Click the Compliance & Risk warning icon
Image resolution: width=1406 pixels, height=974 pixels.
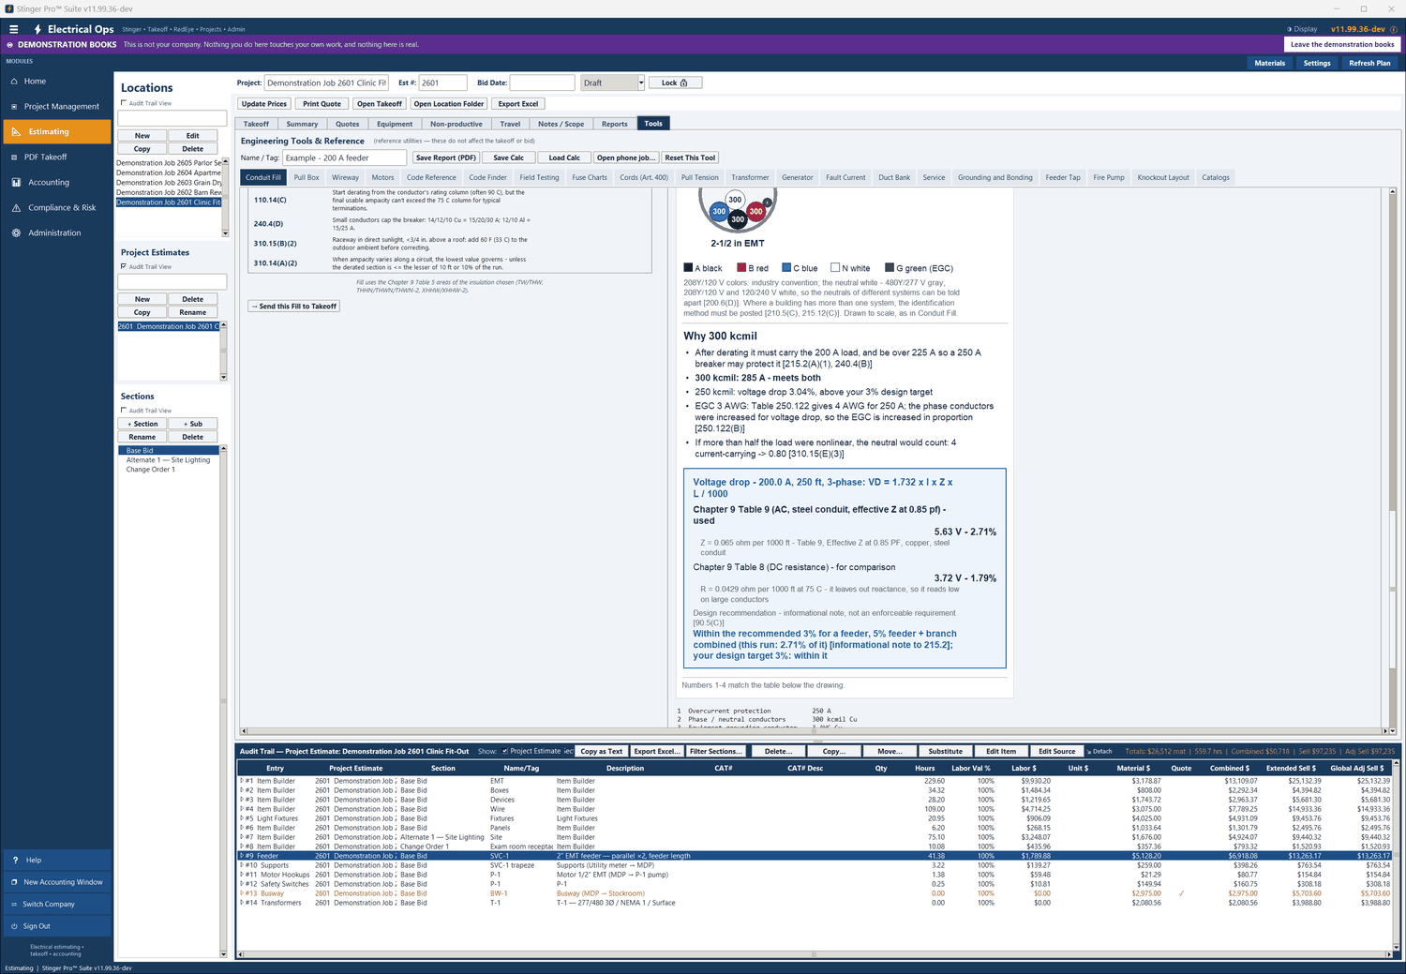point(16,208)
